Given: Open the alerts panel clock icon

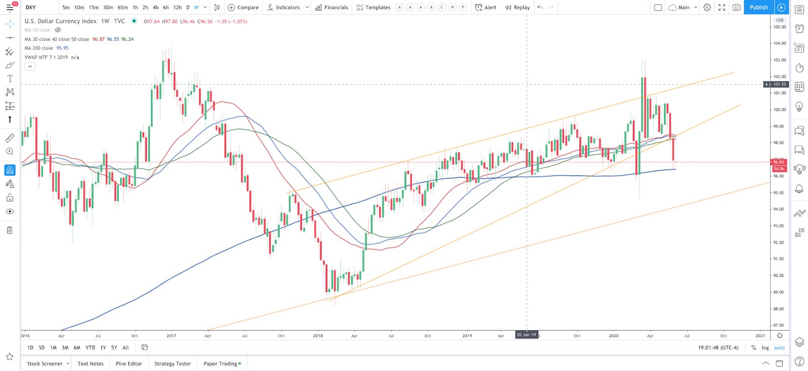Looking at the screenshot, I should click(799, 29).
